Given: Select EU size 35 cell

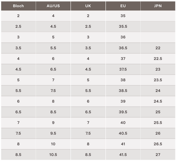Looking at the screenshot, I should coord(123,16).
